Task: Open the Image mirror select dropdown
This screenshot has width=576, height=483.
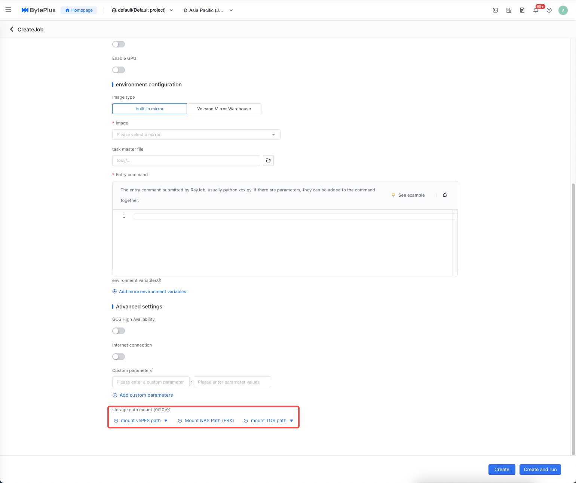Action: (196, 135)
